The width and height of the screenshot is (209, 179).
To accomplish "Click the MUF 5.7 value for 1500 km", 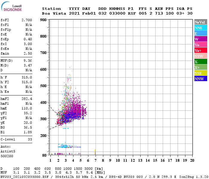I will (79, 173).
